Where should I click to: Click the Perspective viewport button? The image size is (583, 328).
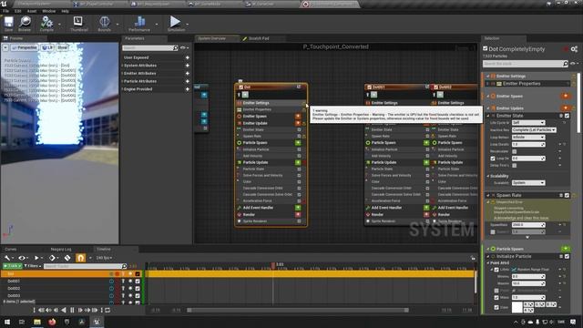25,47
